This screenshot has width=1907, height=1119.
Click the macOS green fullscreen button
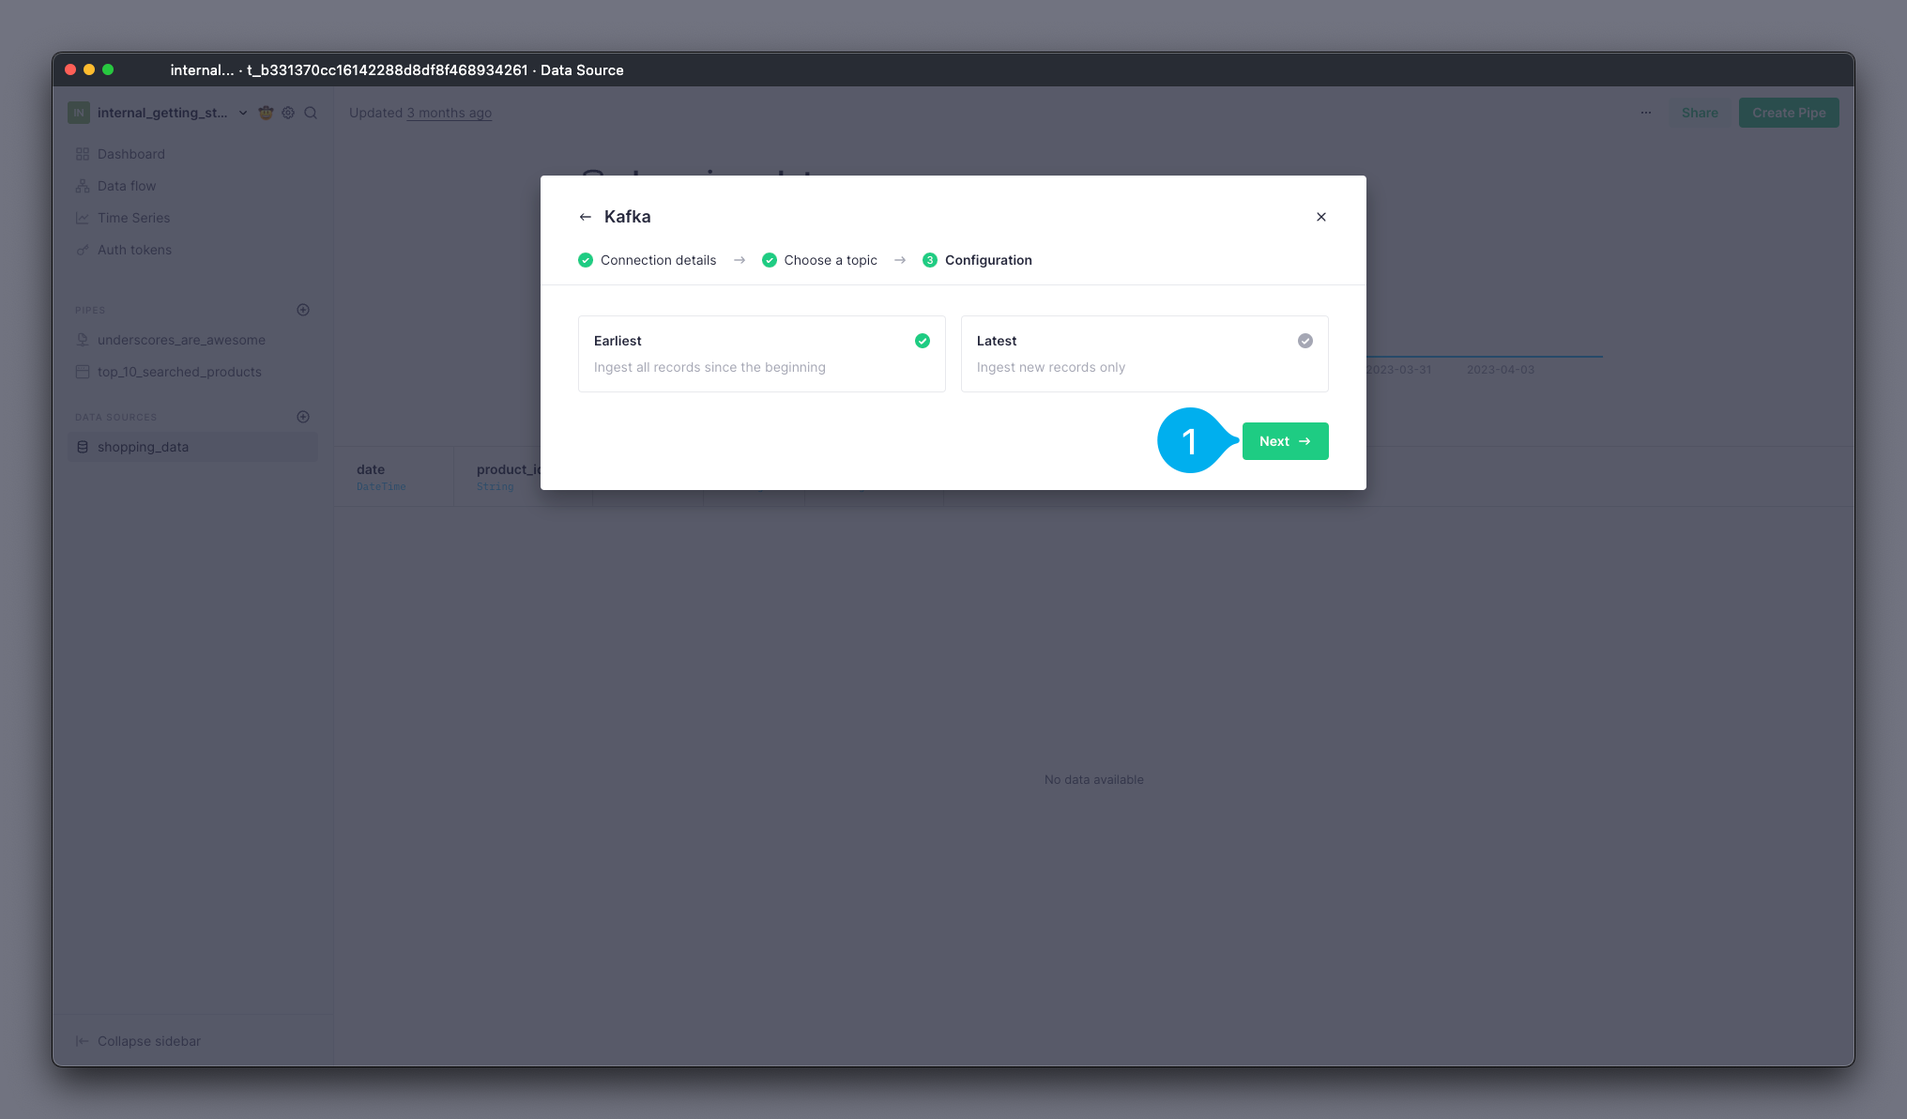(108, 69)
